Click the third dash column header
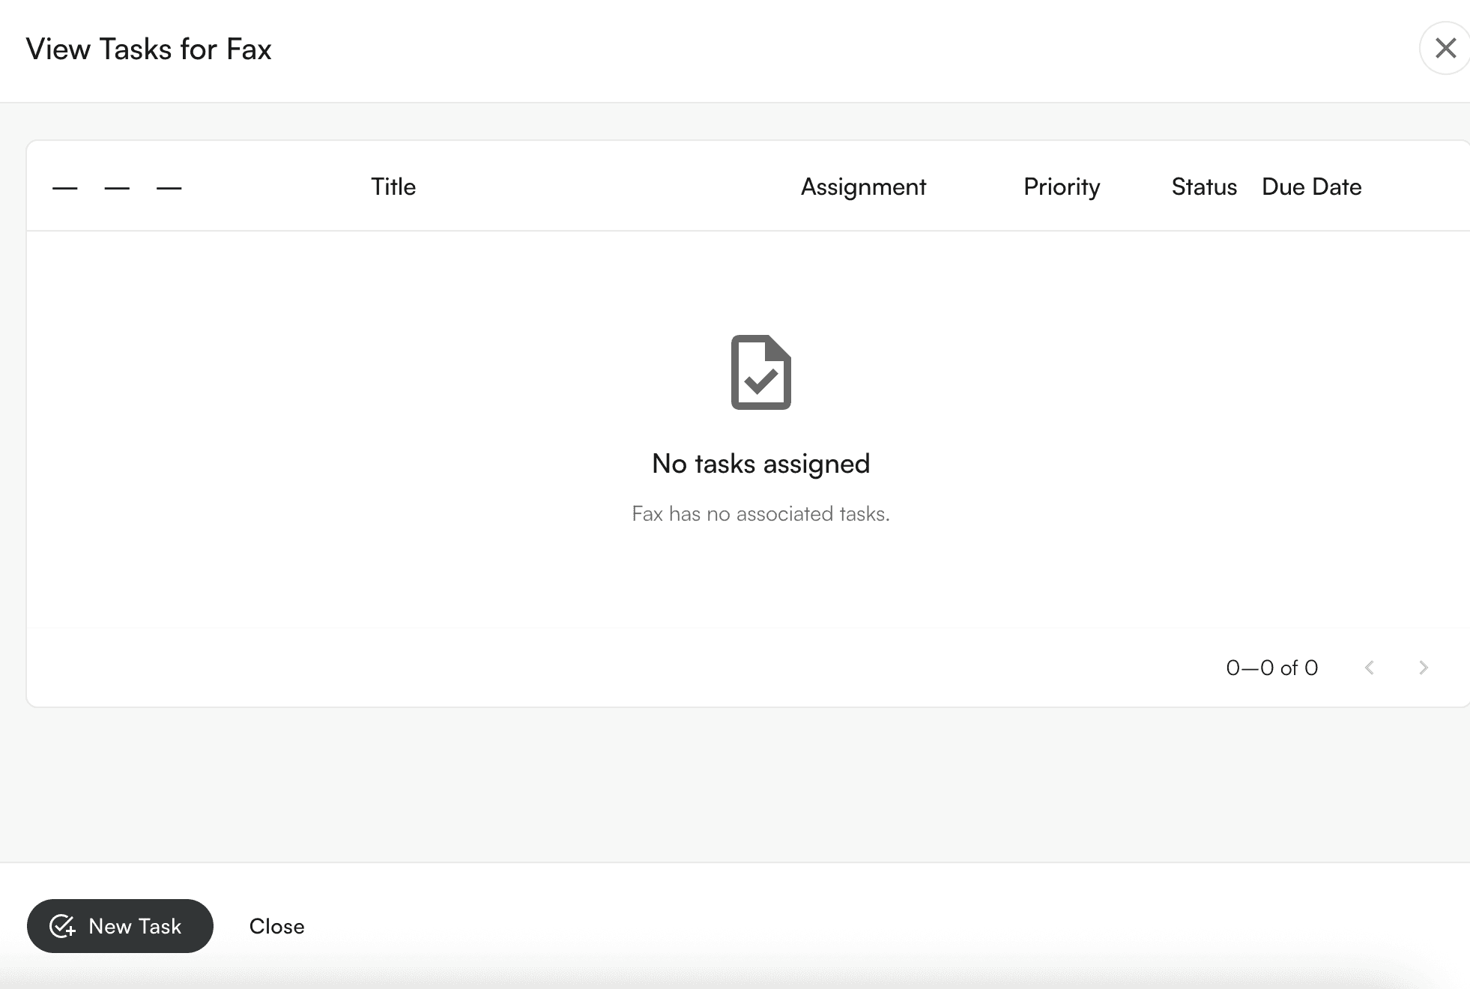Screen dimensions: 1470x989 coord(169,188)
